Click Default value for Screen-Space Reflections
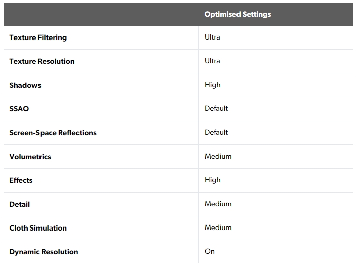Screen dimensions: 356x266 (x=216, y=132)
